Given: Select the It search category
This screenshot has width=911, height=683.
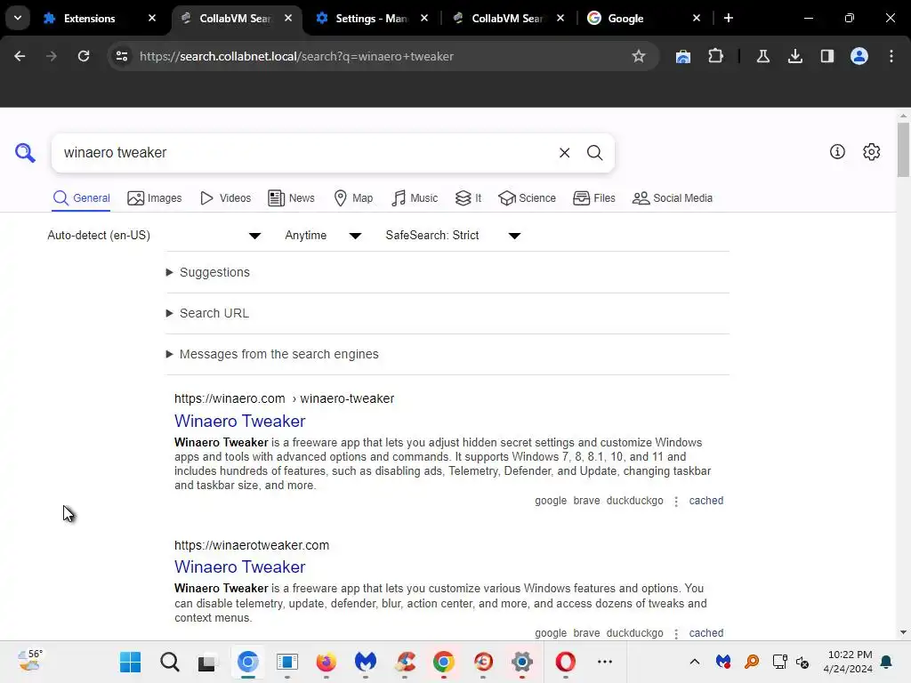Looking at the screenshot, I should (x=468, y=198).
